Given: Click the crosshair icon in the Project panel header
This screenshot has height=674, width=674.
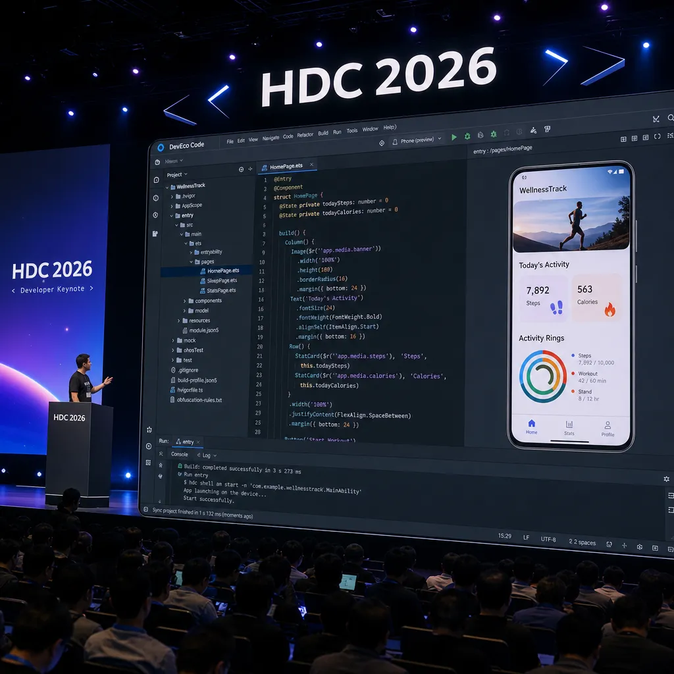Looking at the screenshot, I should [241, 169].
